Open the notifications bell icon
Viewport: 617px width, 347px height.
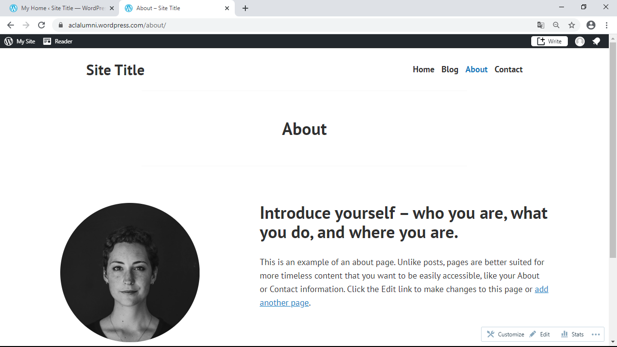tap(596, 41)
